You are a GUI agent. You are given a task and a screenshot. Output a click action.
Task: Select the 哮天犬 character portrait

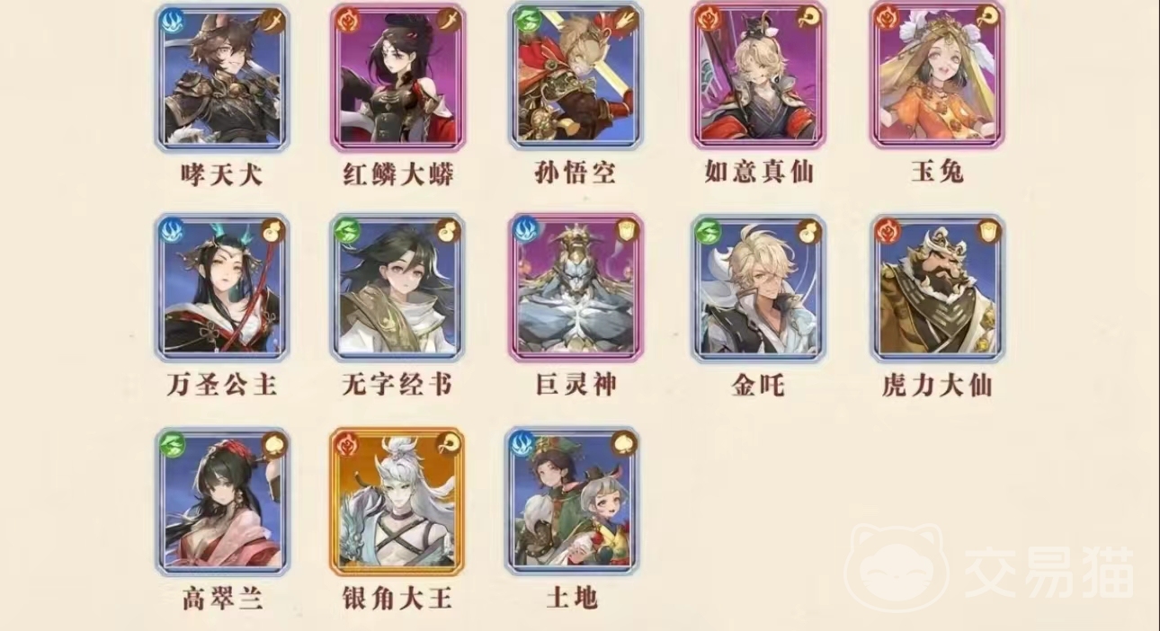point(221,76)
